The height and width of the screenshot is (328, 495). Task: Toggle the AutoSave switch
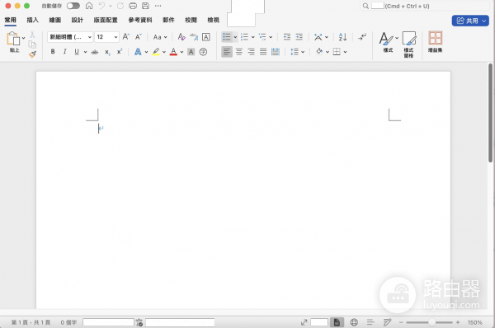click(x=73, y=6)
